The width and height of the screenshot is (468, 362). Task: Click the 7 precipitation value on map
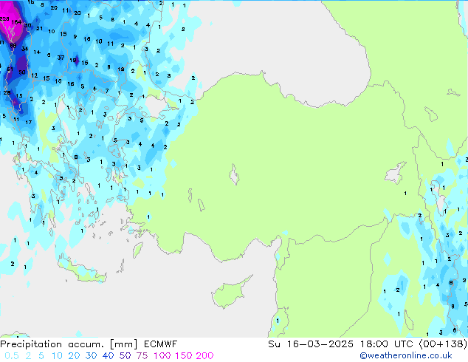(107, 91)
